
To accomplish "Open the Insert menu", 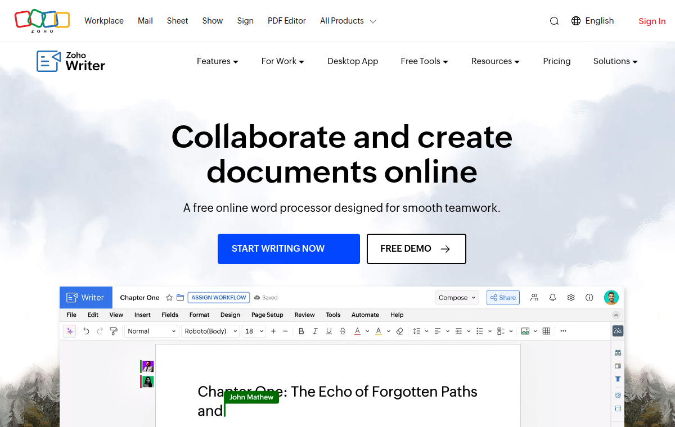I will 142,315.
